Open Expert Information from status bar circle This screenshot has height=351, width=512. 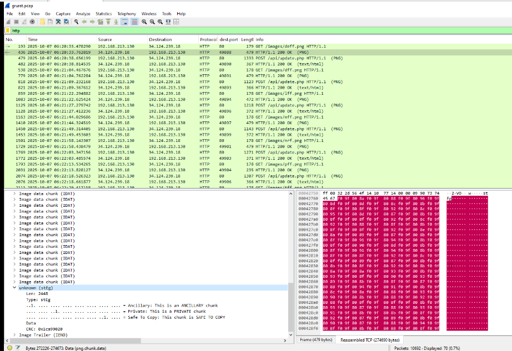coord(8,347)
